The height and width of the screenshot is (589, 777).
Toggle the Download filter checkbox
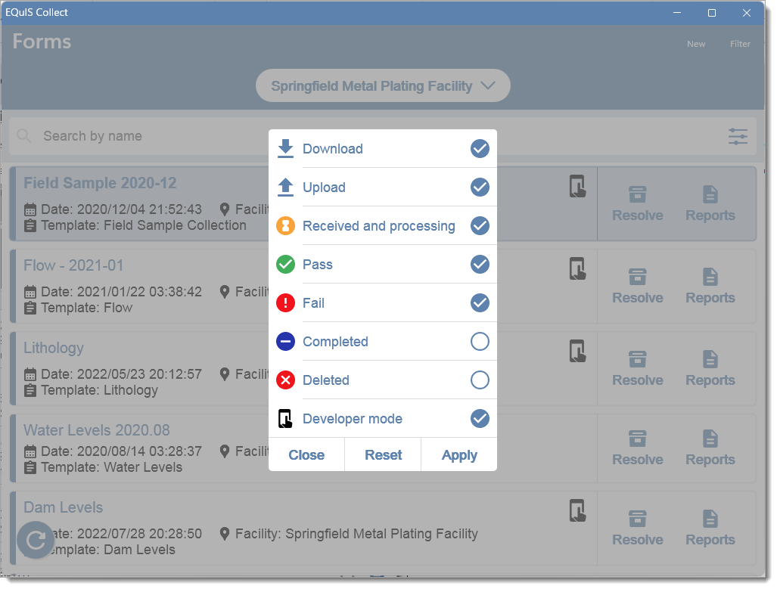[480, 149]
